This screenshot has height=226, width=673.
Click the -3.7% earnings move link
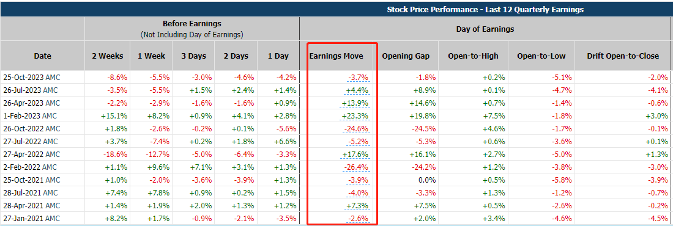[x=359, y=78]
